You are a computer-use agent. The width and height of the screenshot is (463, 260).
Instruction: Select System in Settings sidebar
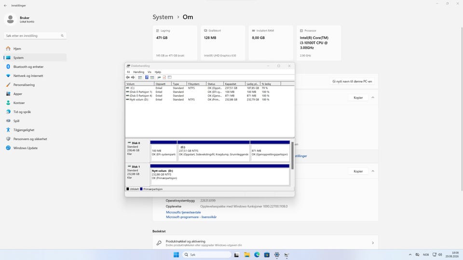[35, 58]
